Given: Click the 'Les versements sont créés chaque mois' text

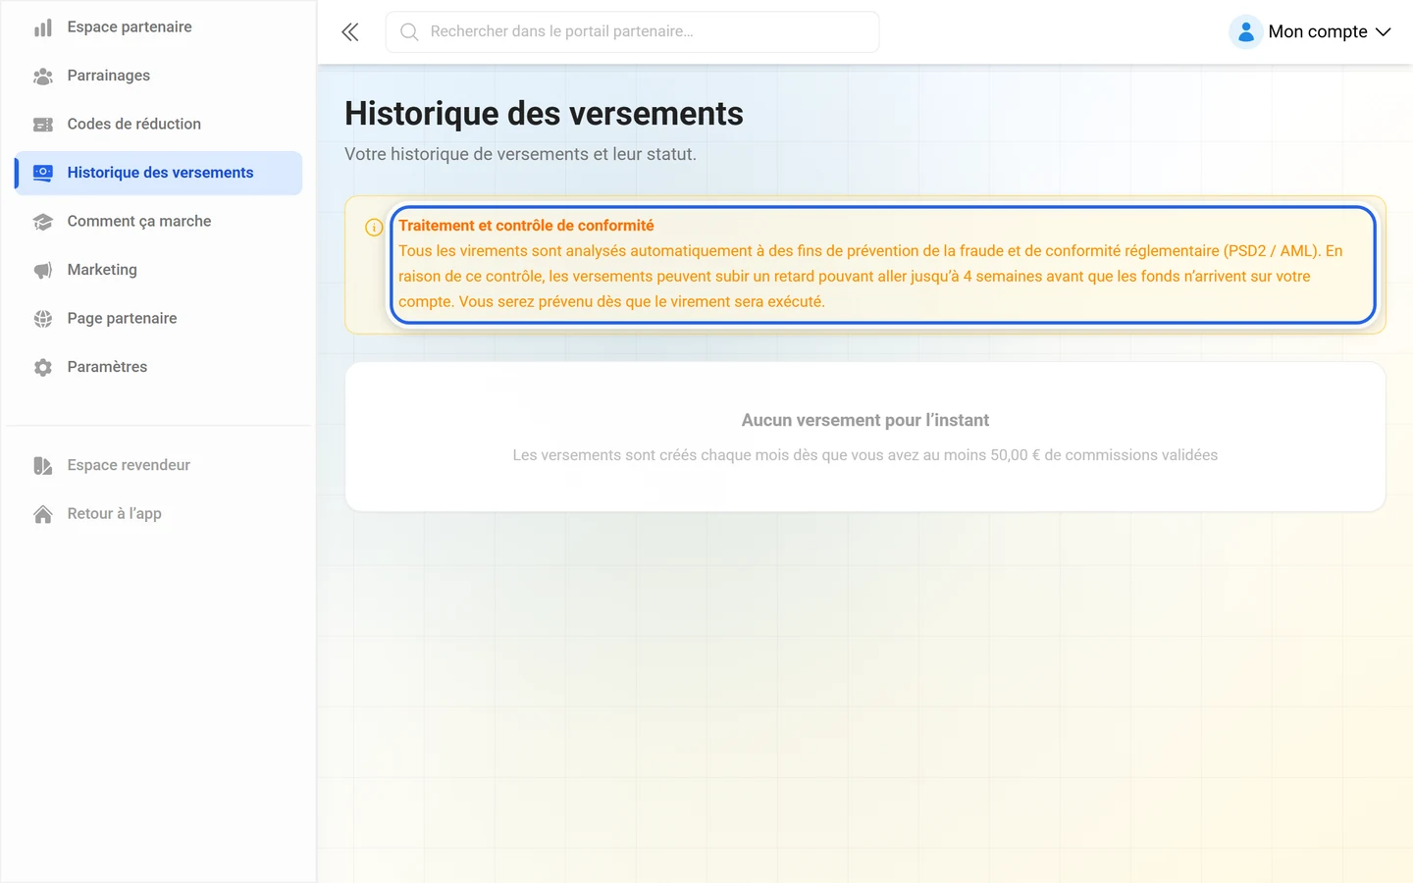Looking at the screenshot, I should (865, 455).
